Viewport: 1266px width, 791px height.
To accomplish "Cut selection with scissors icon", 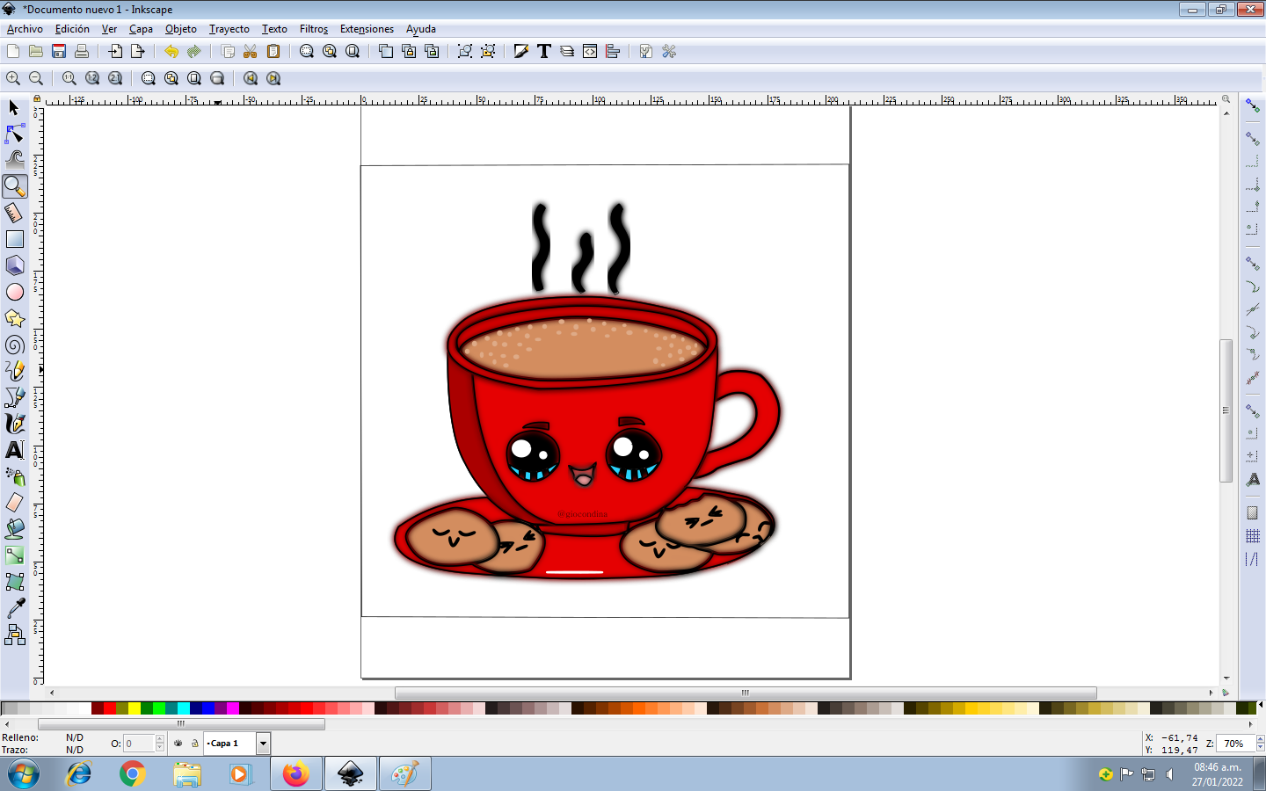I will [x=251, y=51].
